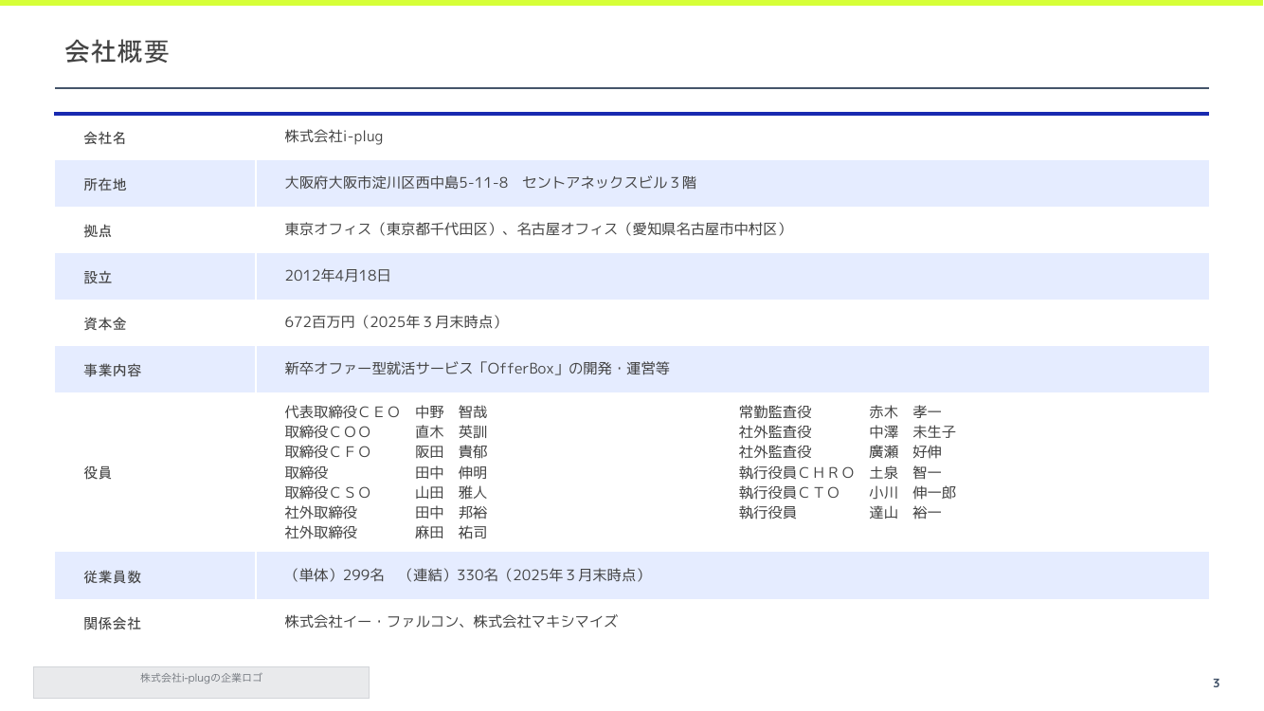Viewport: 1264px width, 711px height.
Task: Click the offices text starting with "東京オフィス"
Action: pos(537,229)
